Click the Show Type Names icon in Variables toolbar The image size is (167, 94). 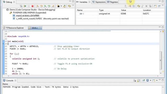126,6
